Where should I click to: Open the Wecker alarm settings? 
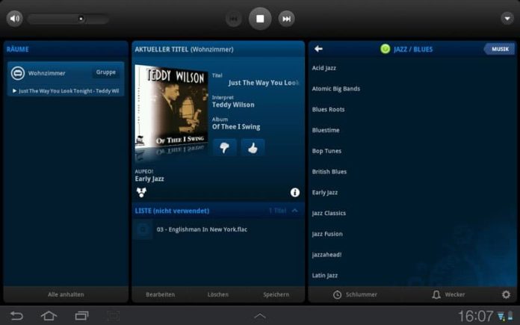[x=448, y=294]
